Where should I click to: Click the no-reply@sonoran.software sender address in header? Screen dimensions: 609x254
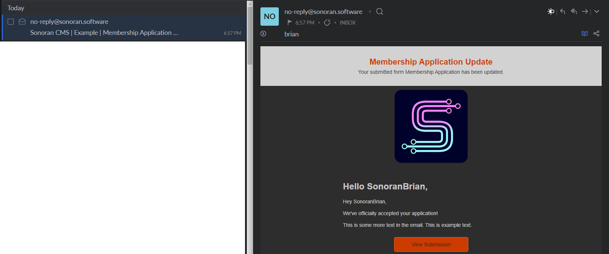[x=323, y=12]
